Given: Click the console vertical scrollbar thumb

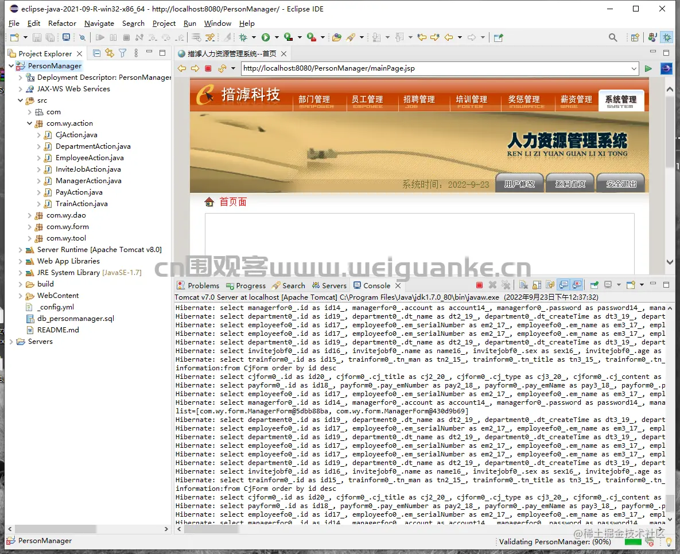Looking at the screenshot, I should click(670, 503).
